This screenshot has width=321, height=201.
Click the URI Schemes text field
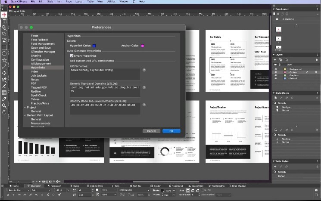[105, 74]
